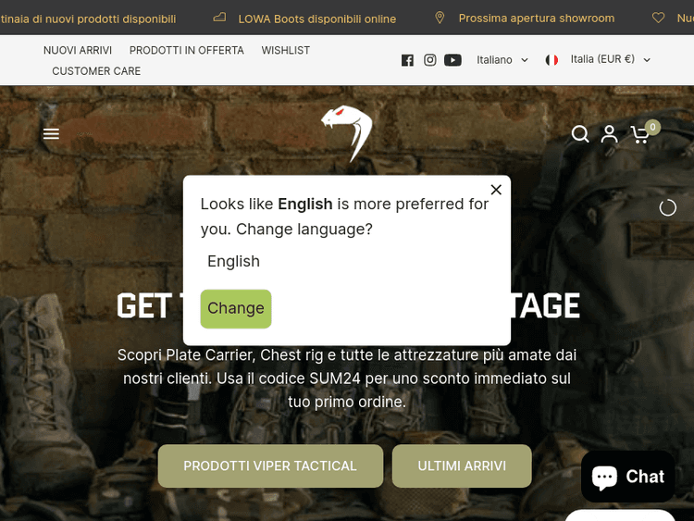Click the heart icon in announcement bar
The image size is (694, 521).
(658, 18)
